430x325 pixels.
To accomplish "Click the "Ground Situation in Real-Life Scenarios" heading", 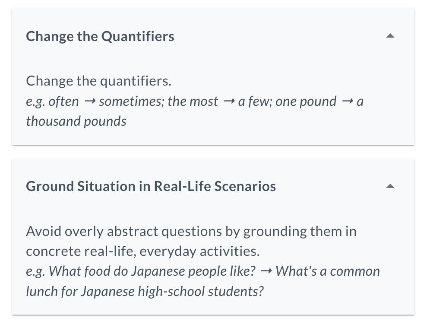I will (x=151, y=186).
